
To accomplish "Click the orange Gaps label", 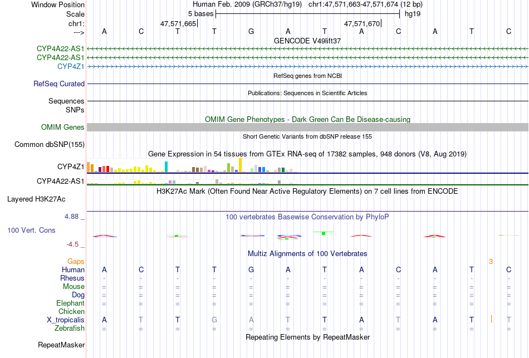I will [76, 262].
